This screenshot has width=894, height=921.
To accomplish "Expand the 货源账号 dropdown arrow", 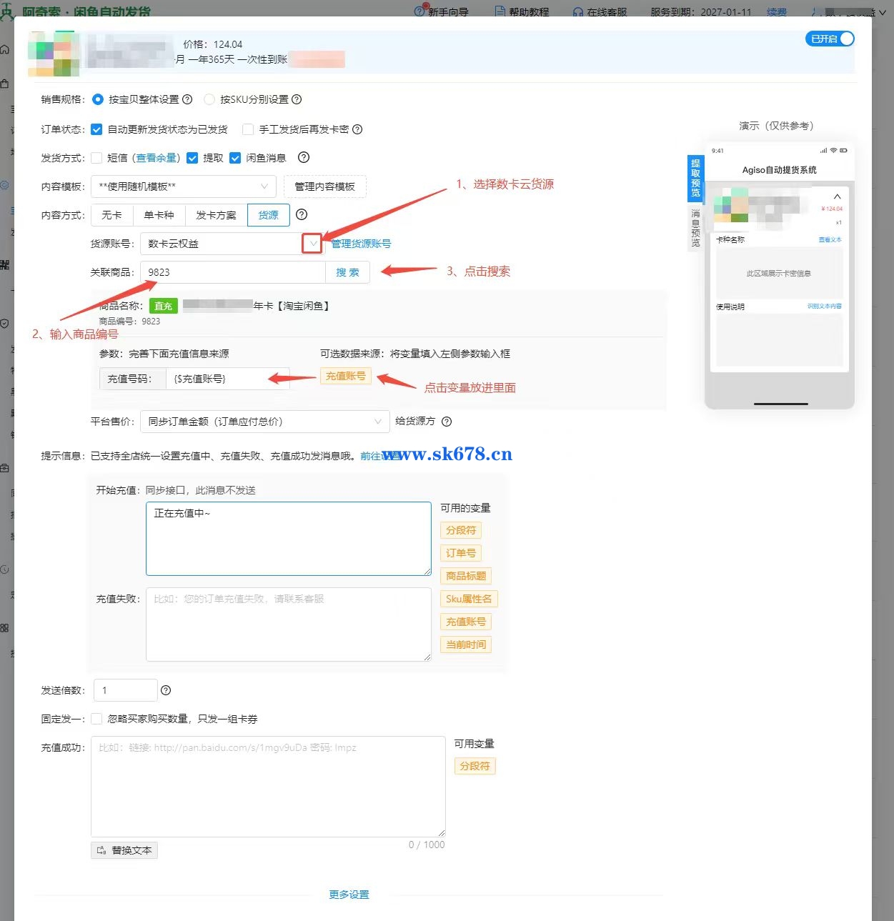I will tap(312, 244).
